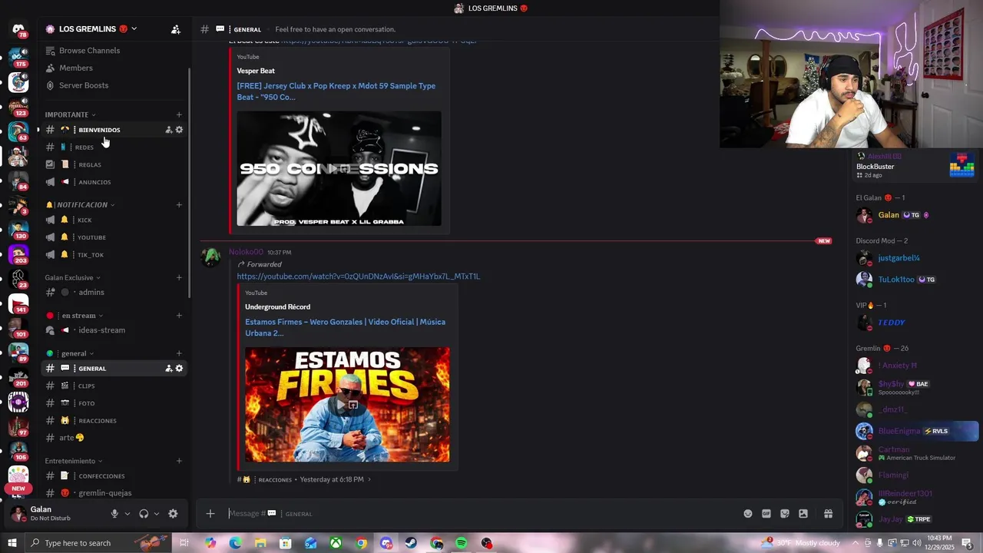Add channel in NOTIFICACION category
This screenshot has height=553, width=983.
pyautogui.click(x=179, y=205)
